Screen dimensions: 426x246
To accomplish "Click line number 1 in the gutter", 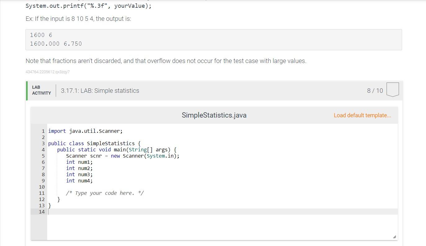I will 43,131.
